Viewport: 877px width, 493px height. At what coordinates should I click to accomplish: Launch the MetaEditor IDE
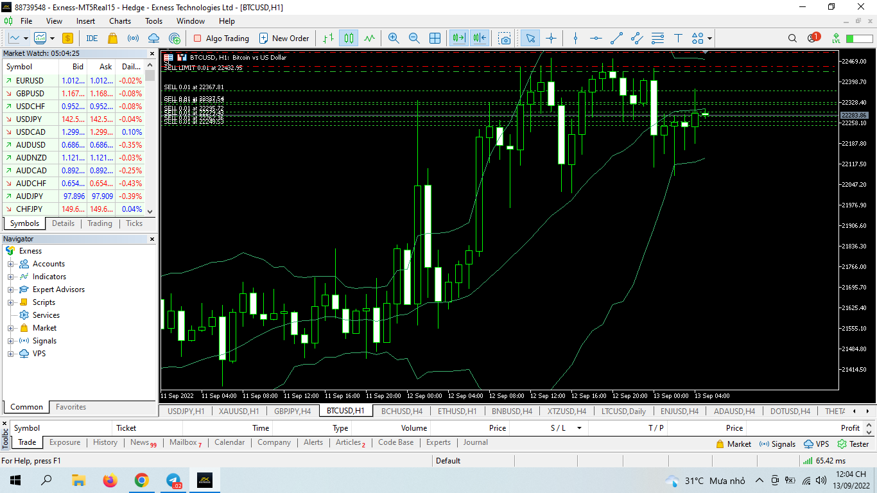coord(92,38)
